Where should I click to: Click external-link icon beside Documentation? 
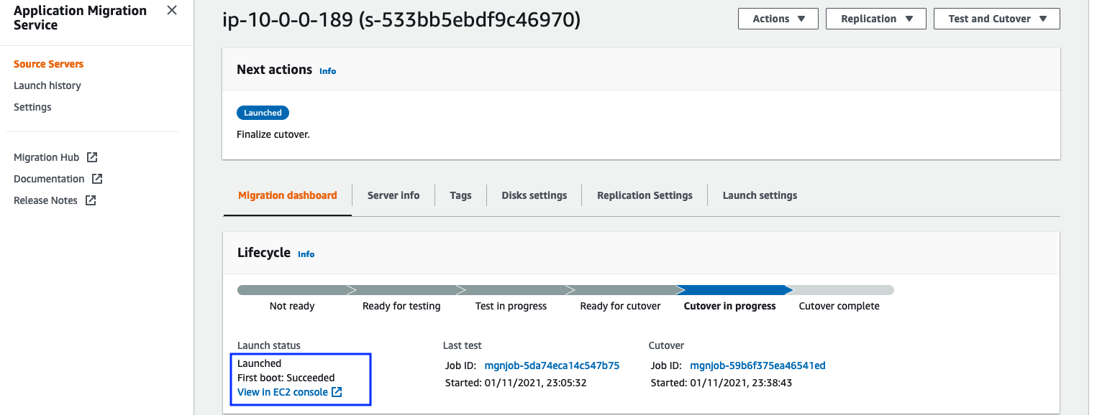97,179
